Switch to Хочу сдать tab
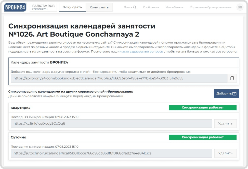Screen dimensions: 248x169 pyautogui.click(x=72, y=7)
